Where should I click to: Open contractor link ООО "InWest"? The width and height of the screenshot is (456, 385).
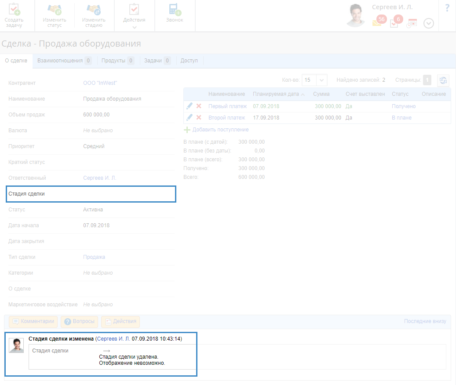pyautogui.click(x=100, y=83)
